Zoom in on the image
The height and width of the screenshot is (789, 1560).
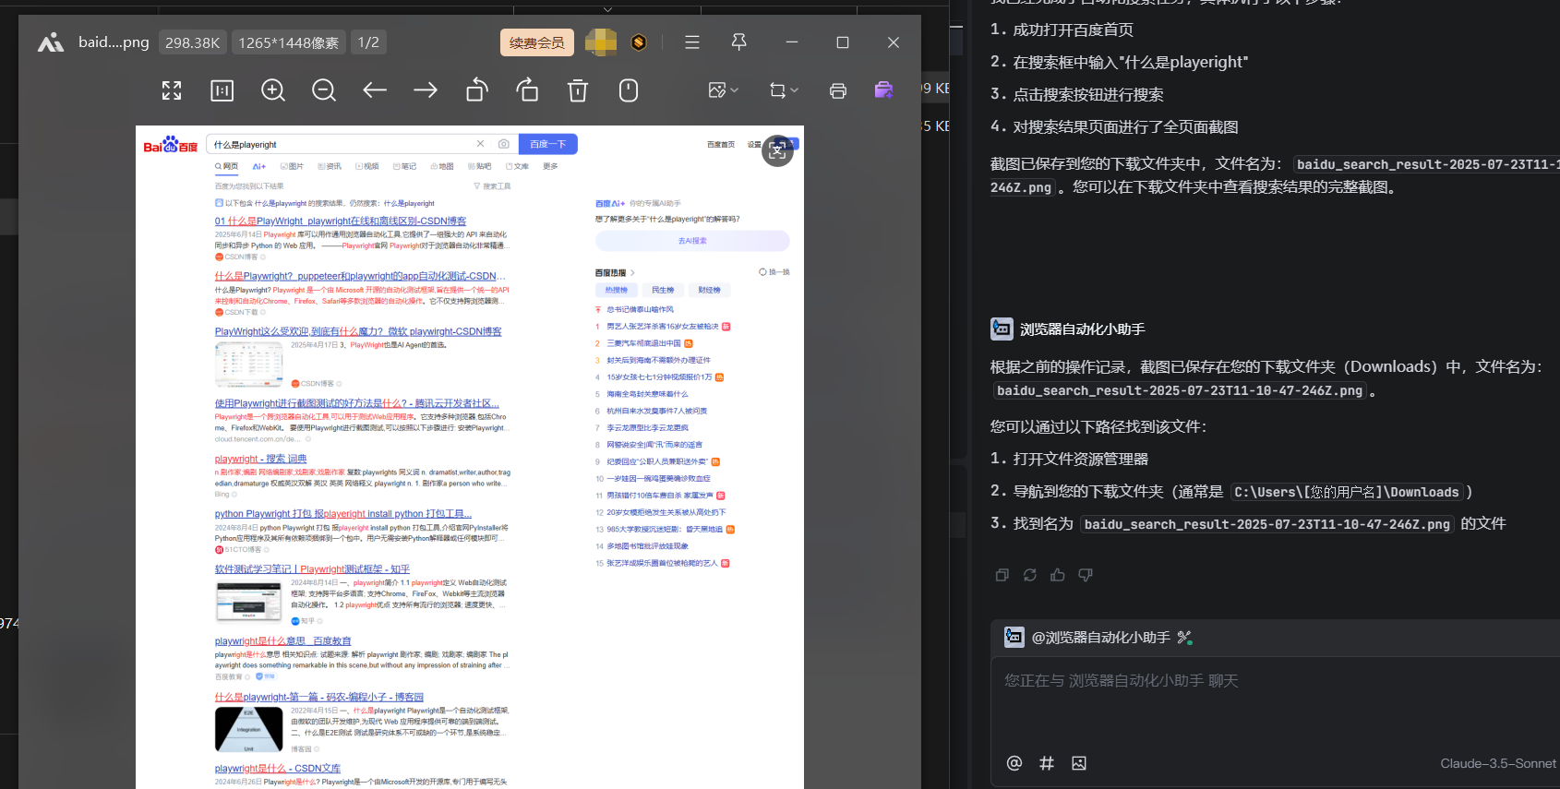tap(273, 90)
